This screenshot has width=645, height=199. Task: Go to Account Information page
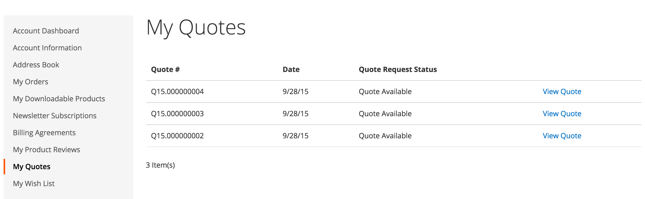(47, 48)
